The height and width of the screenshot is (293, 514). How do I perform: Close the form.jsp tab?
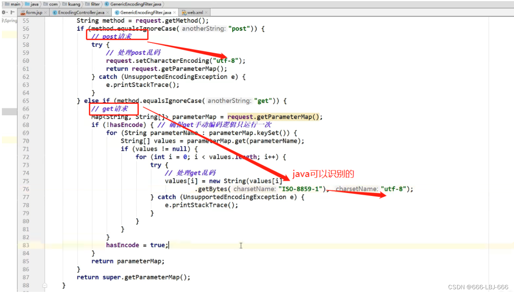46,12
